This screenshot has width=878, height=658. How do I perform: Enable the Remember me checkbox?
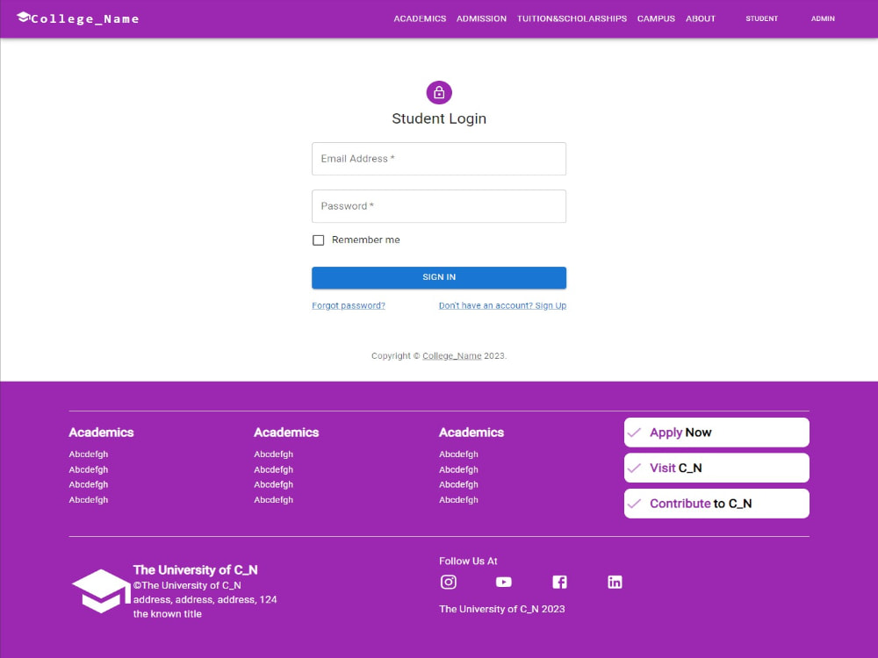[x=318, y=240]
